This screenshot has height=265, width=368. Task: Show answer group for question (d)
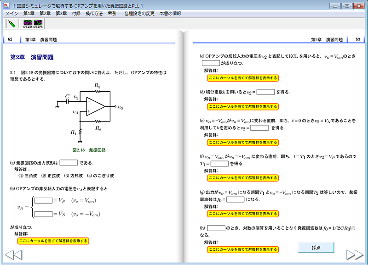(243, 107)
